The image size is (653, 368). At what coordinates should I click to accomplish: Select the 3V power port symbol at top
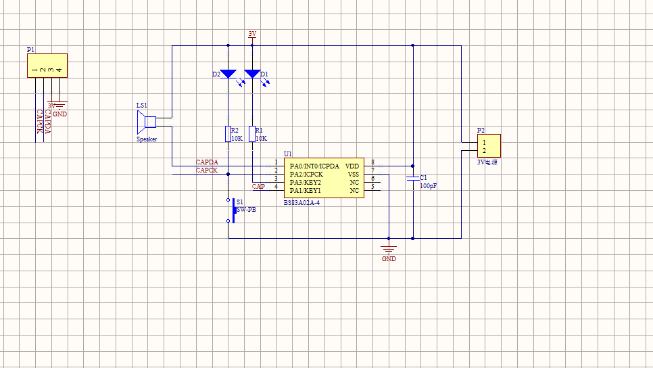pos(252,35)
